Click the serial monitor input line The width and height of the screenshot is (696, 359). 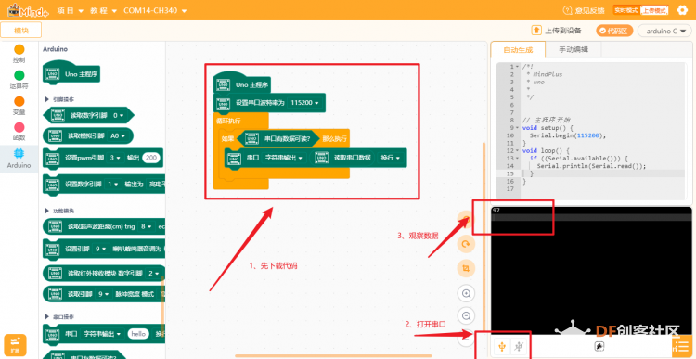pyautogui.click(x=591, y=217)
